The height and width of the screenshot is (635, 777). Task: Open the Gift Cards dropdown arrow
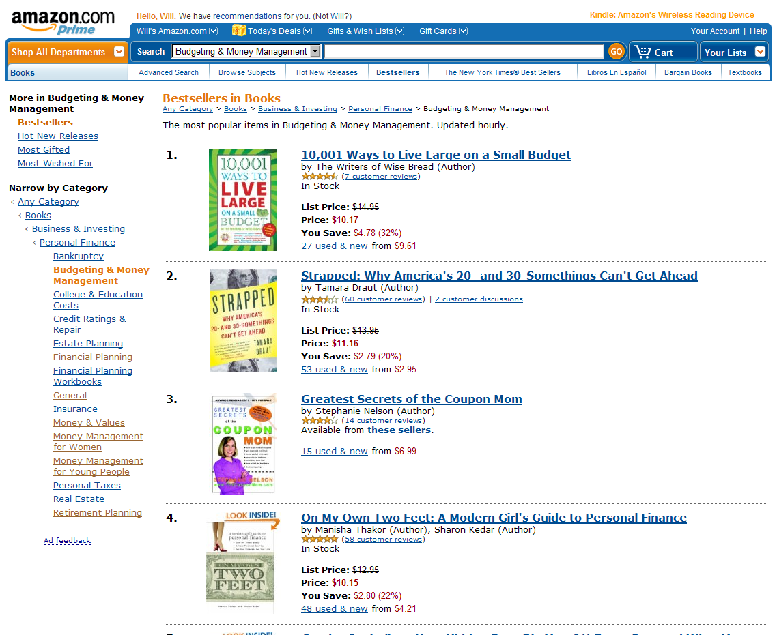[x=464, y=31]
